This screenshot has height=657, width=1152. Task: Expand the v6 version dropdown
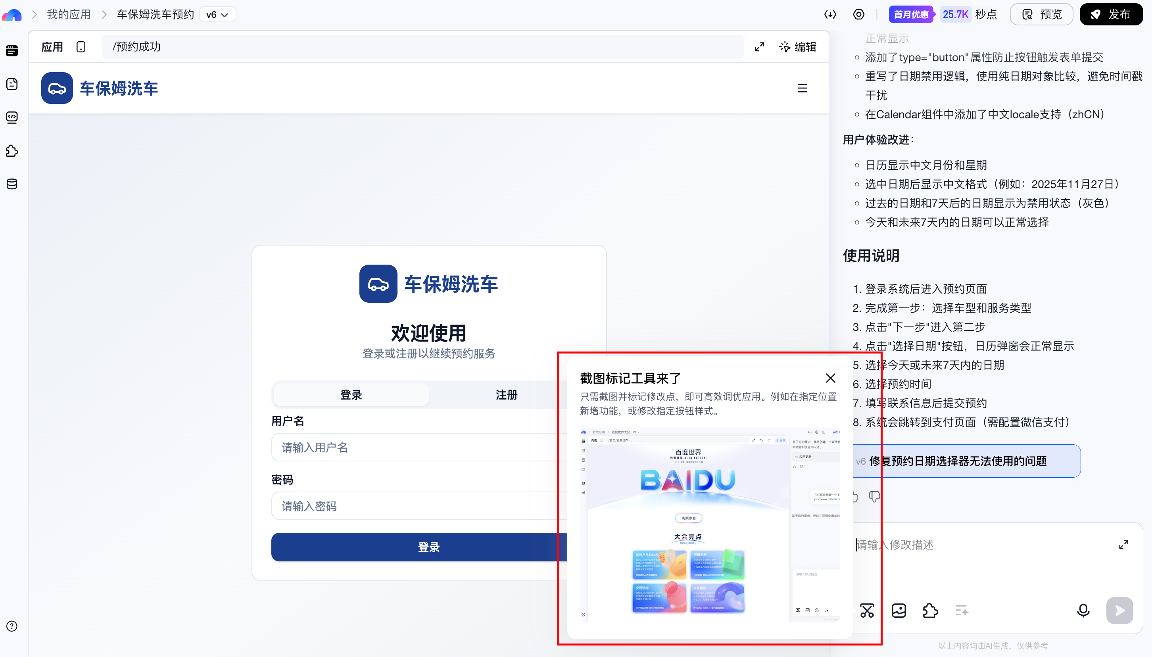click(x=217, y=14)
